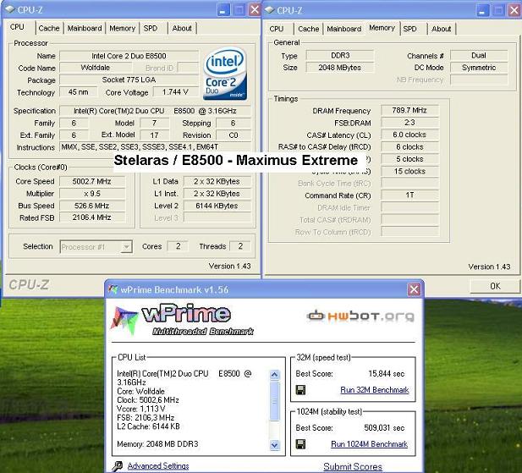Click the Level 2 cache value 6144 KBytes
This screenshot has height=473, width=522.
click(217, 206)
